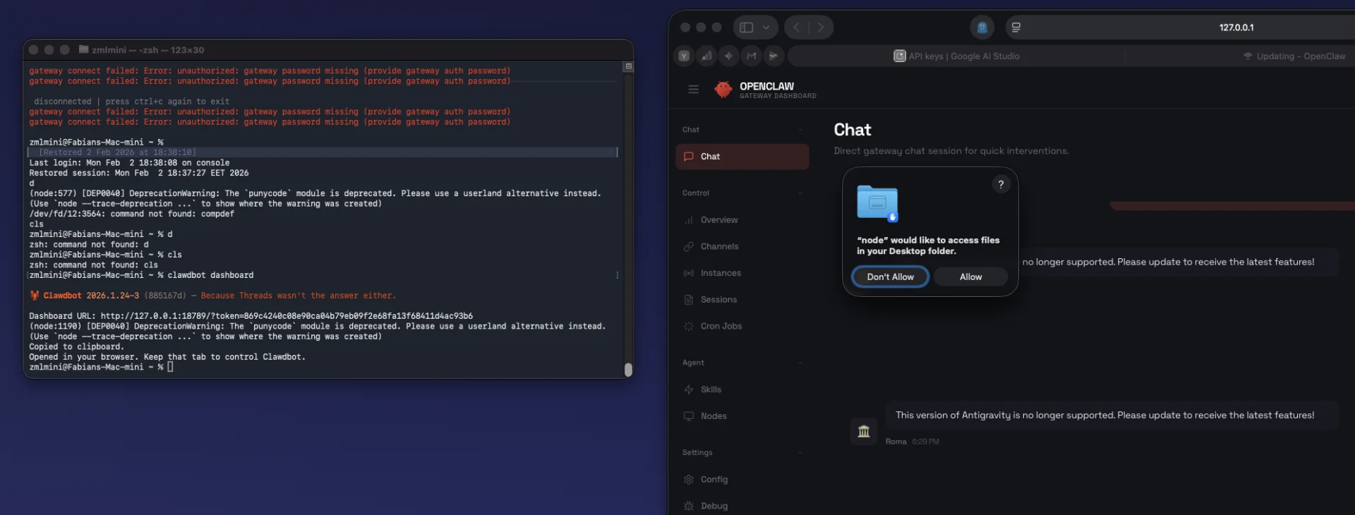Viewport: 1355px width, 515px height.
Task: Click the page menu icon in the address bar
Action: (1016, 28)
